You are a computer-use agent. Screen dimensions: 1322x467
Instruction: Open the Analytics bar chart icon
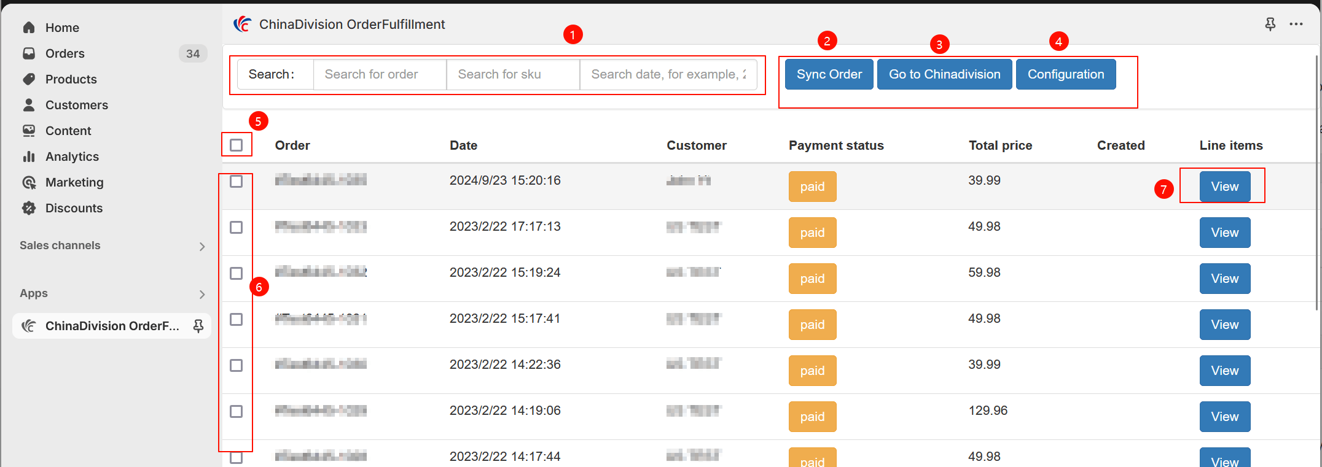(29, 156)
